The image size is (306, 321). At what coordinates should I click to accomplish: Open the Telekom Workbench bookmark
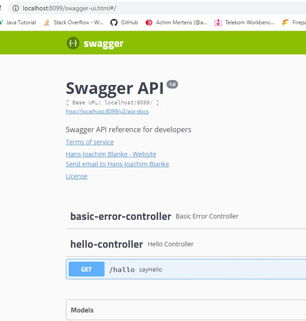(245, 22)
